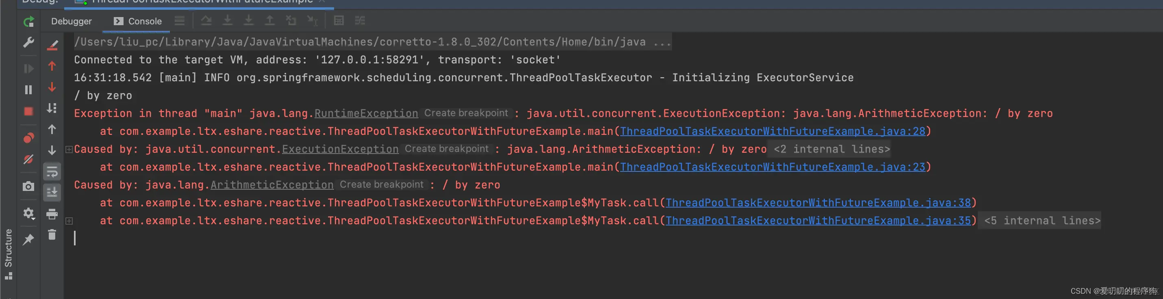Image resolution: width=1163 pixels, height=299 pixels.
Task: Click the RuntimeException class link
Action: click(x=366, y=113)
